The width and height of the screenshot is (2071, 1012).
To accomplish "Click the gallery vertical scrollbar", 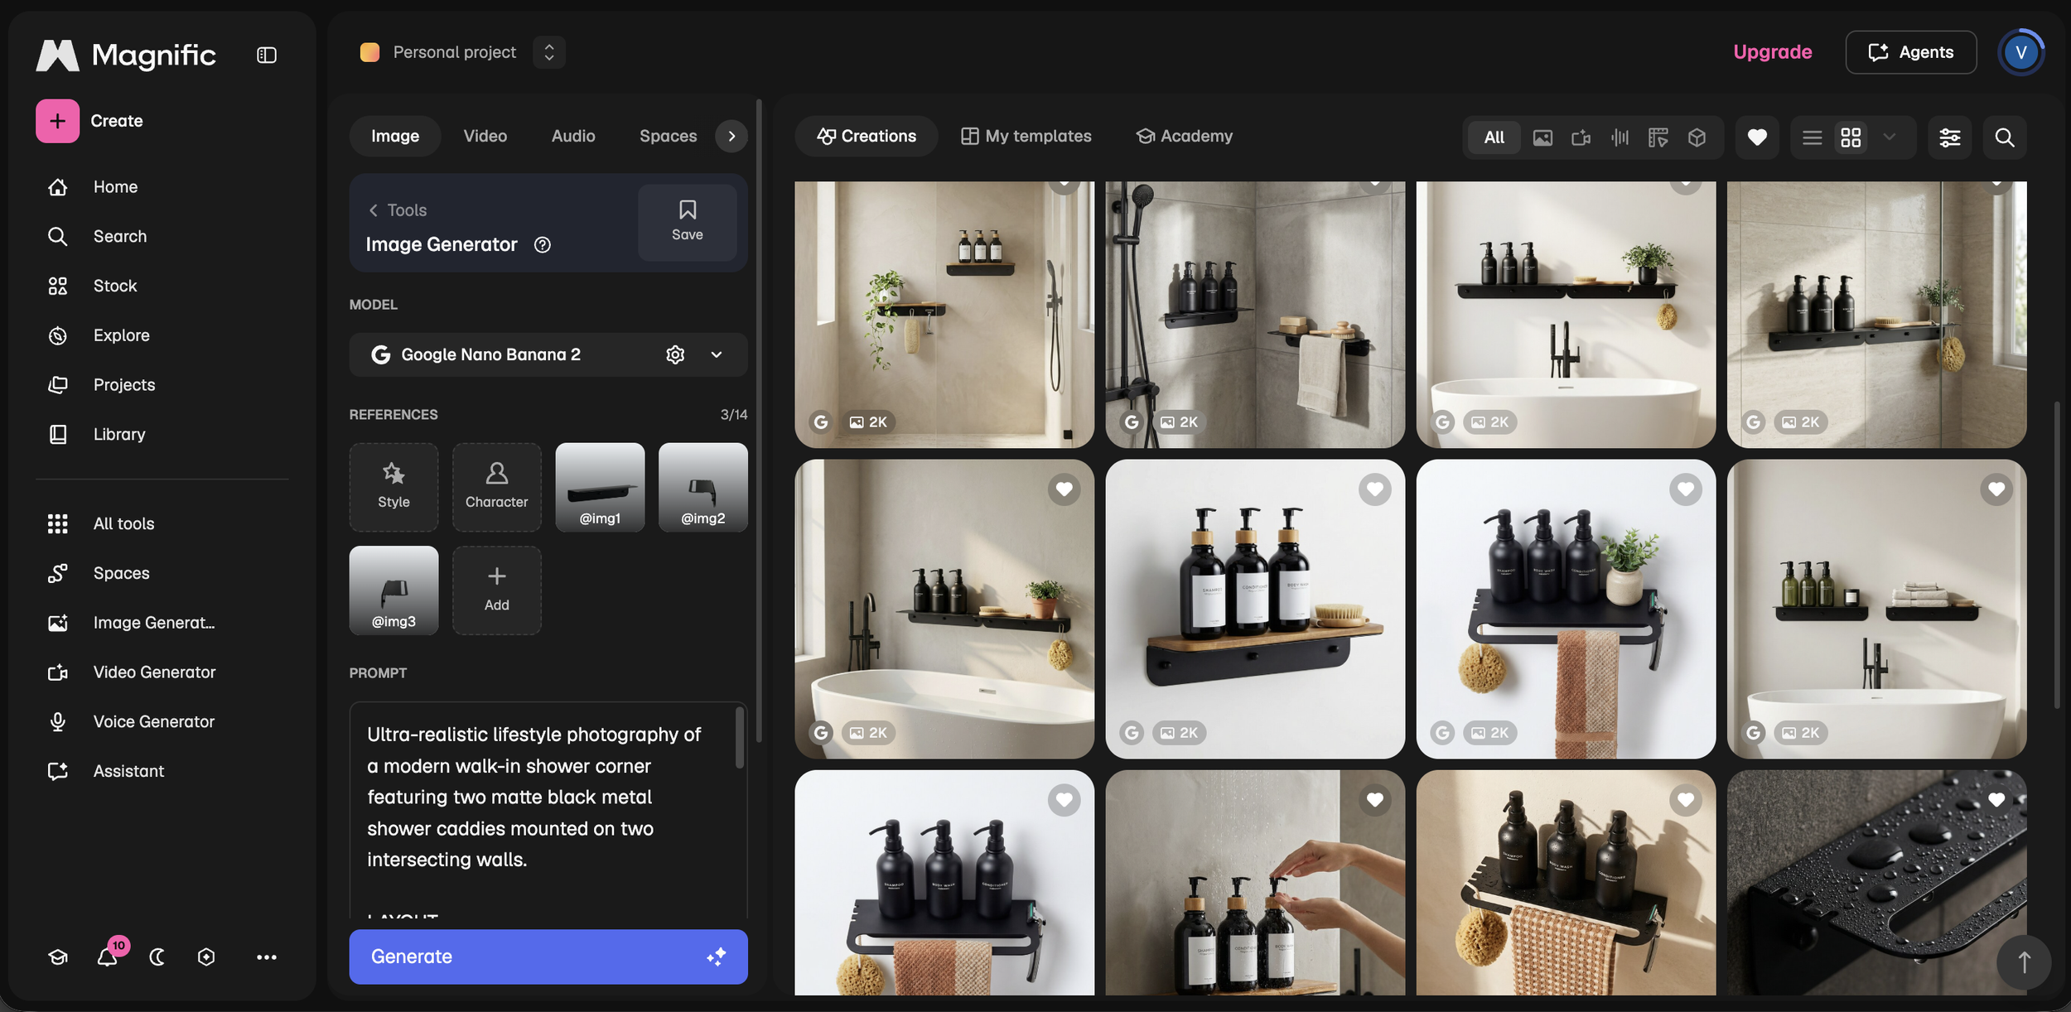I will pos(2057,555).
